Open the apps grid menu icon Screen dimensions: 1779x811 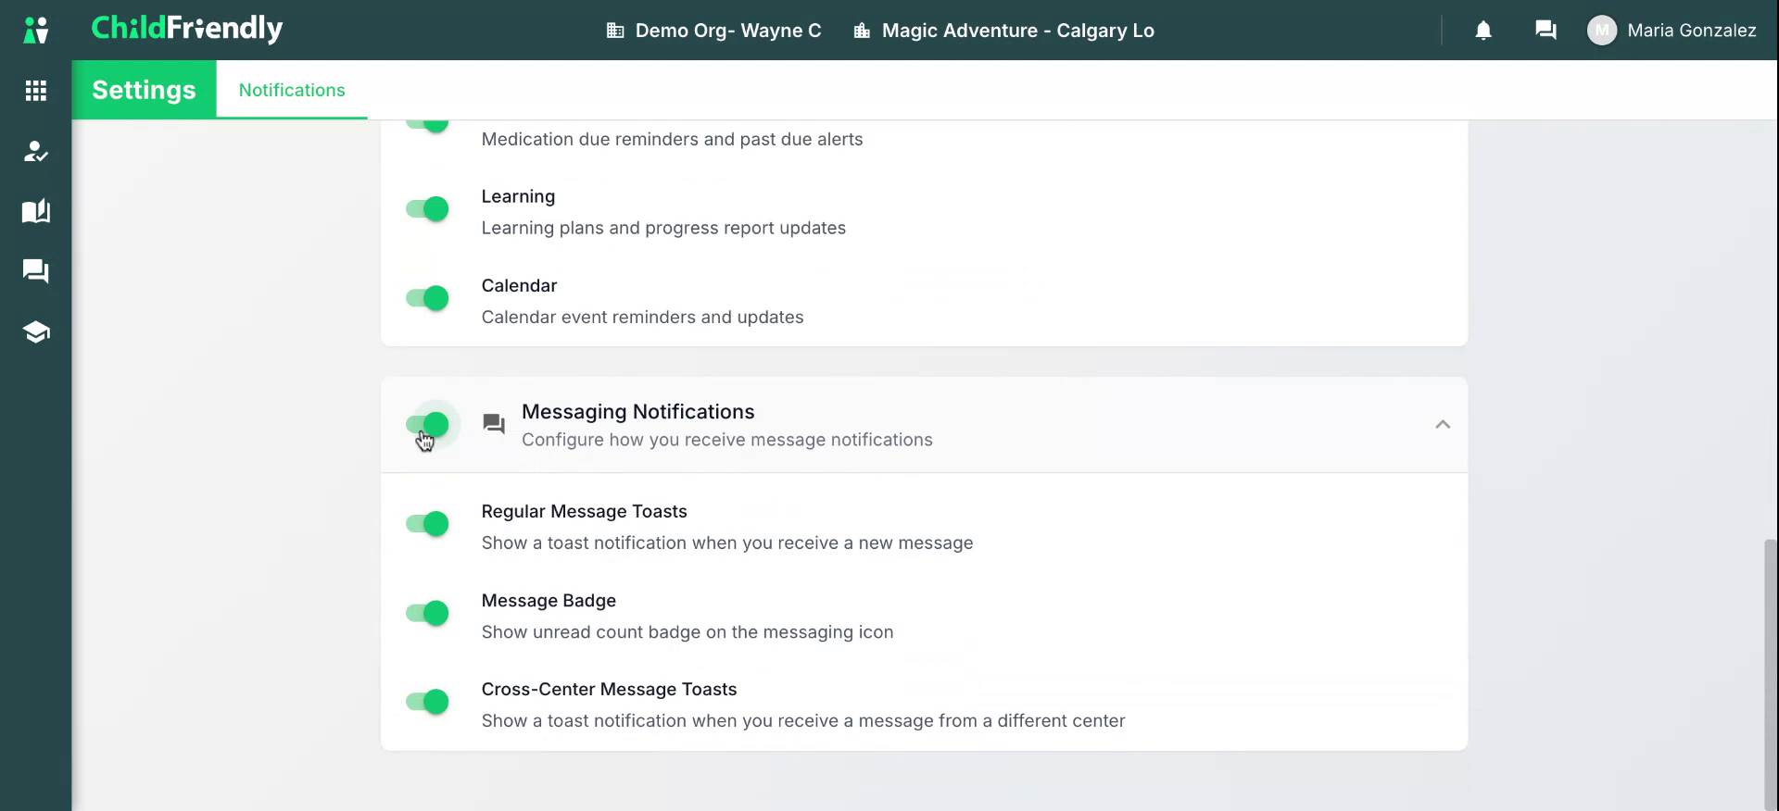point(36,90)
